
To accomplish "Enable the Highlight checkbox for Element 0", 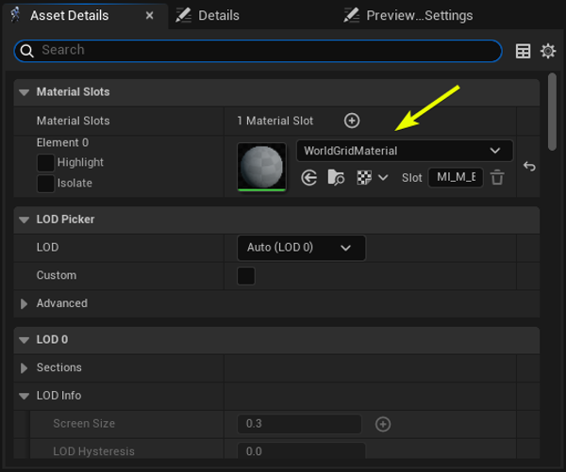I will pyautogui.click(x=45, y=163).
